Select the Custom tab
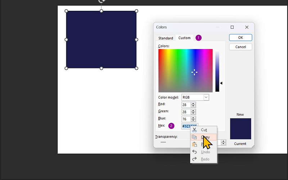This screenshot has width=288, height=180. (x=184, y=38)
